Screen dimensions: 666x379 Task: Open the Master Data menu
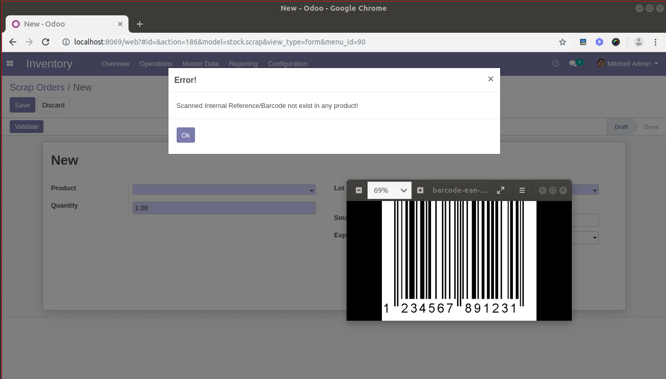[x=201, y=64]
